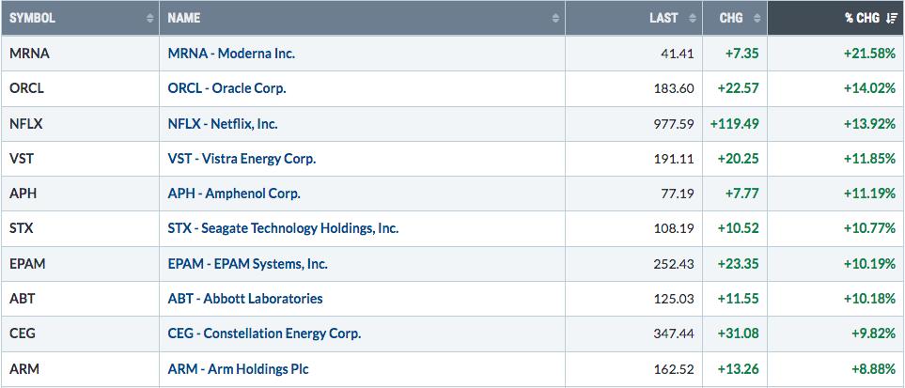Sort the table by SYMBOL header text
Viewport: 905px width, 388px height.
point(32,19)
